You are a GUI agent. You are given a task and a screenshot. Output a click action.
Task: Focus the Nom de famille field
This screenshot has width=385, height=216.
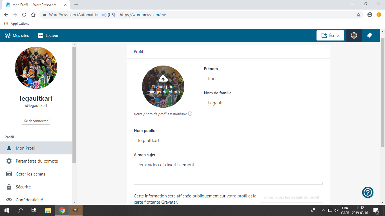click(x=263, y=103)
